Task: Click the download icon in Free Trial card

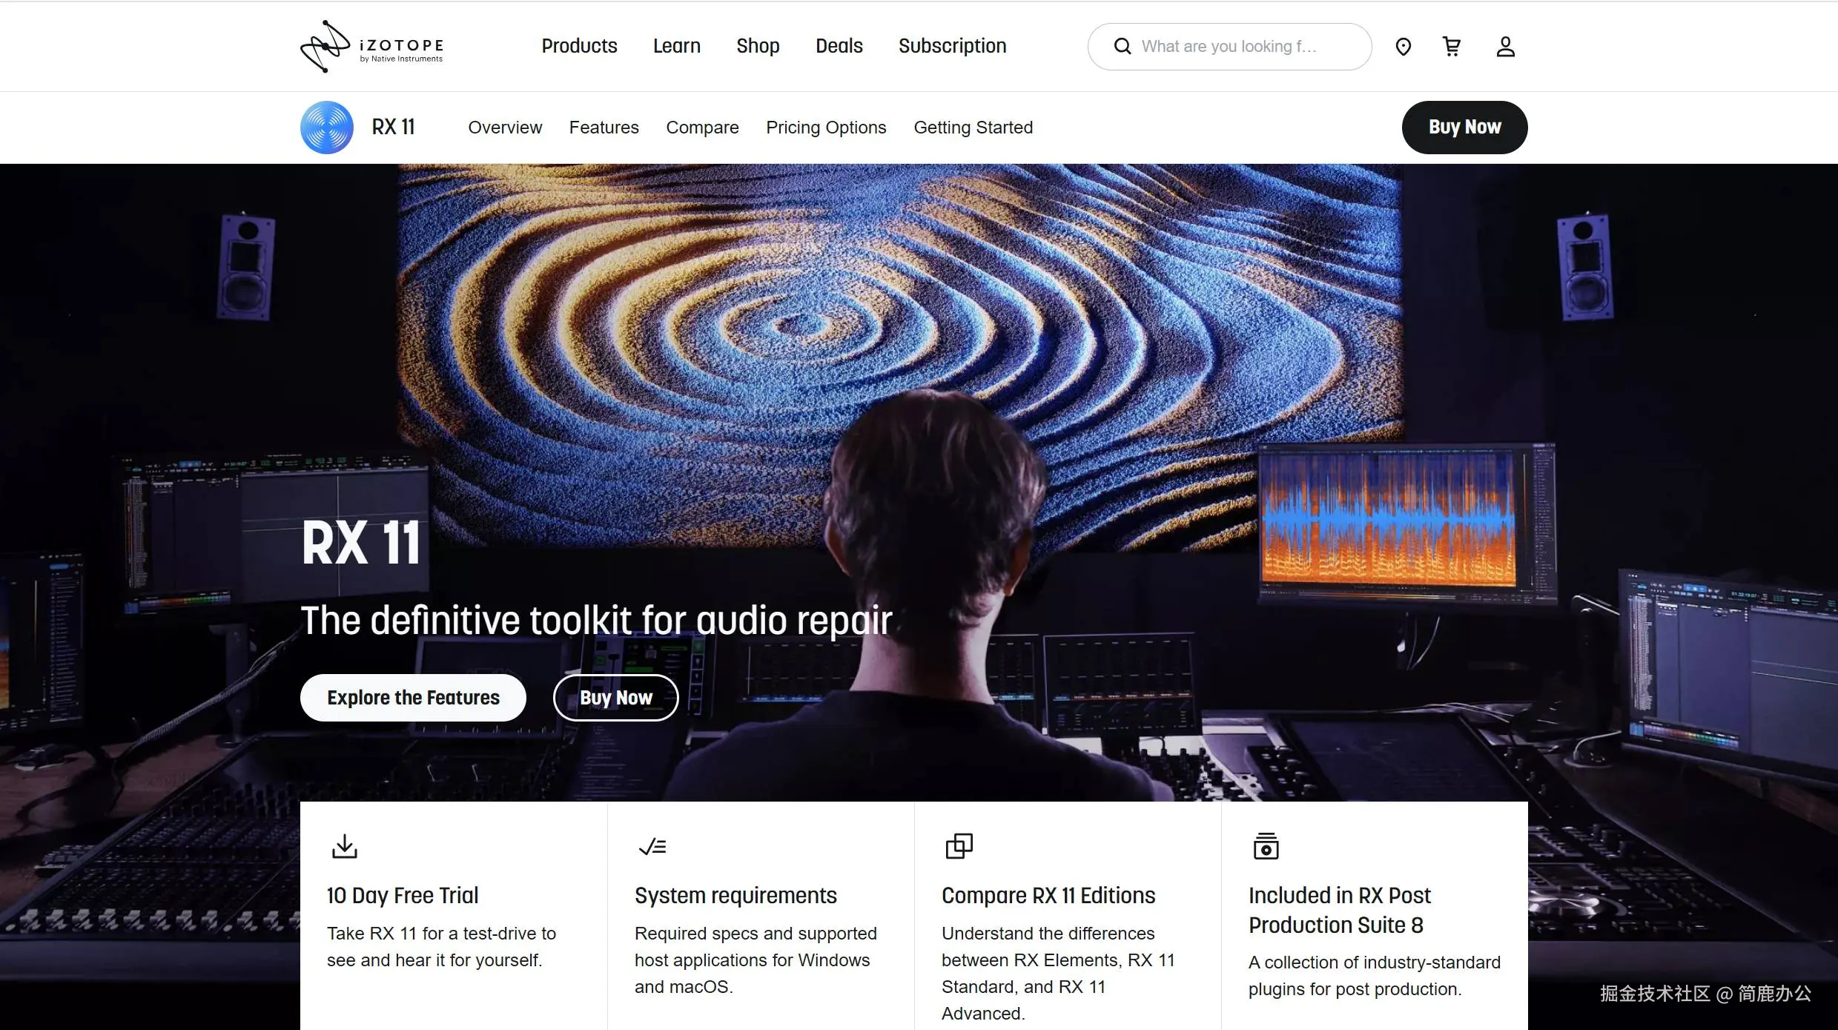Action: [x=344, y=846]
